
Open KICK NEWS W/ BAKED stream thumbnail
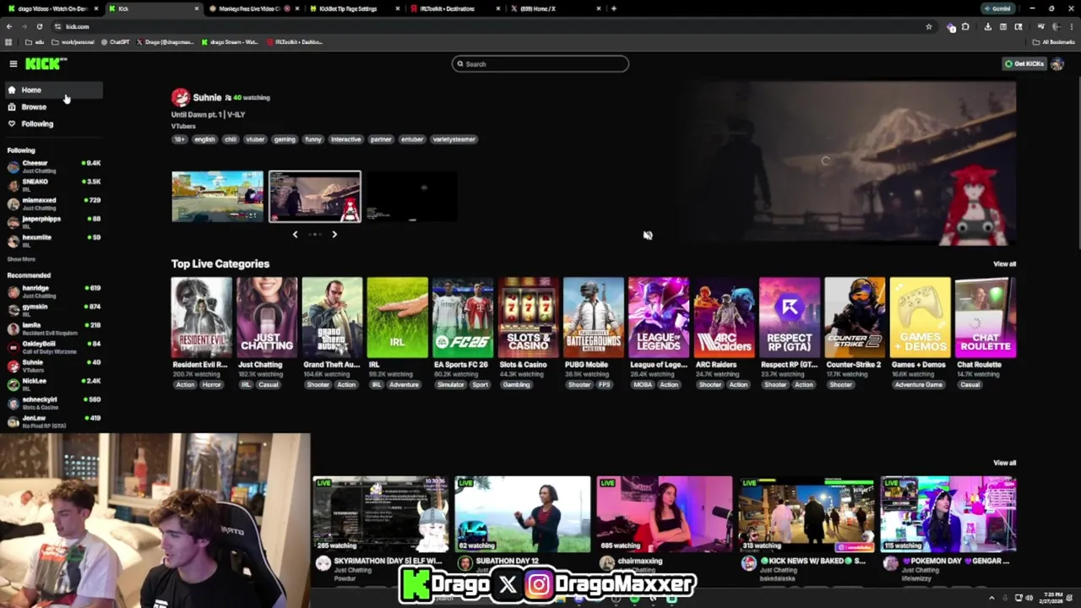(807, 514)
